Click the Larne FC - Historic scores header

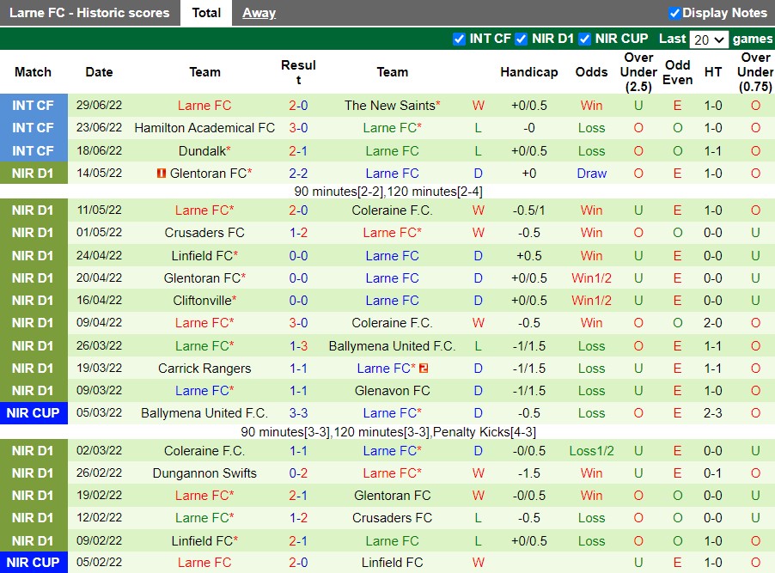click(89, 13)
